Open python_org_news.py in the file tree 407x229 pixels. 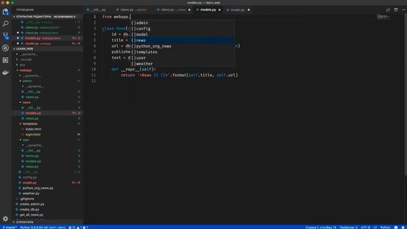[48, 188]
